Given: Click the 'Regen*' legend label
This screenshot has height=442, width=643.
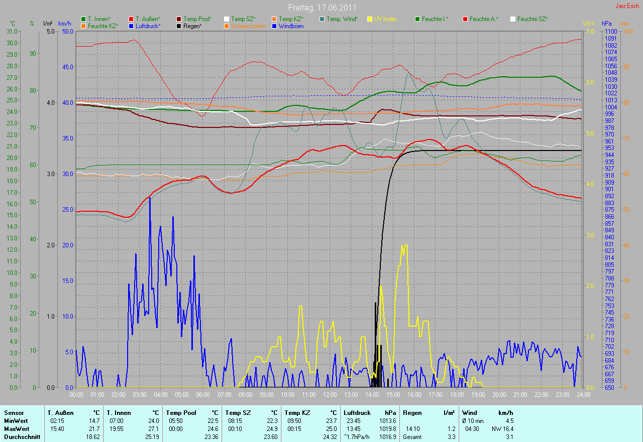Looking at the screenshot, I should pyautogui.click(x=192, y=26).
